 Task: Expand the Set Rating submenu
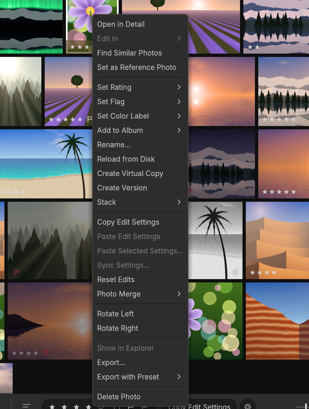[x=140, y=87]
